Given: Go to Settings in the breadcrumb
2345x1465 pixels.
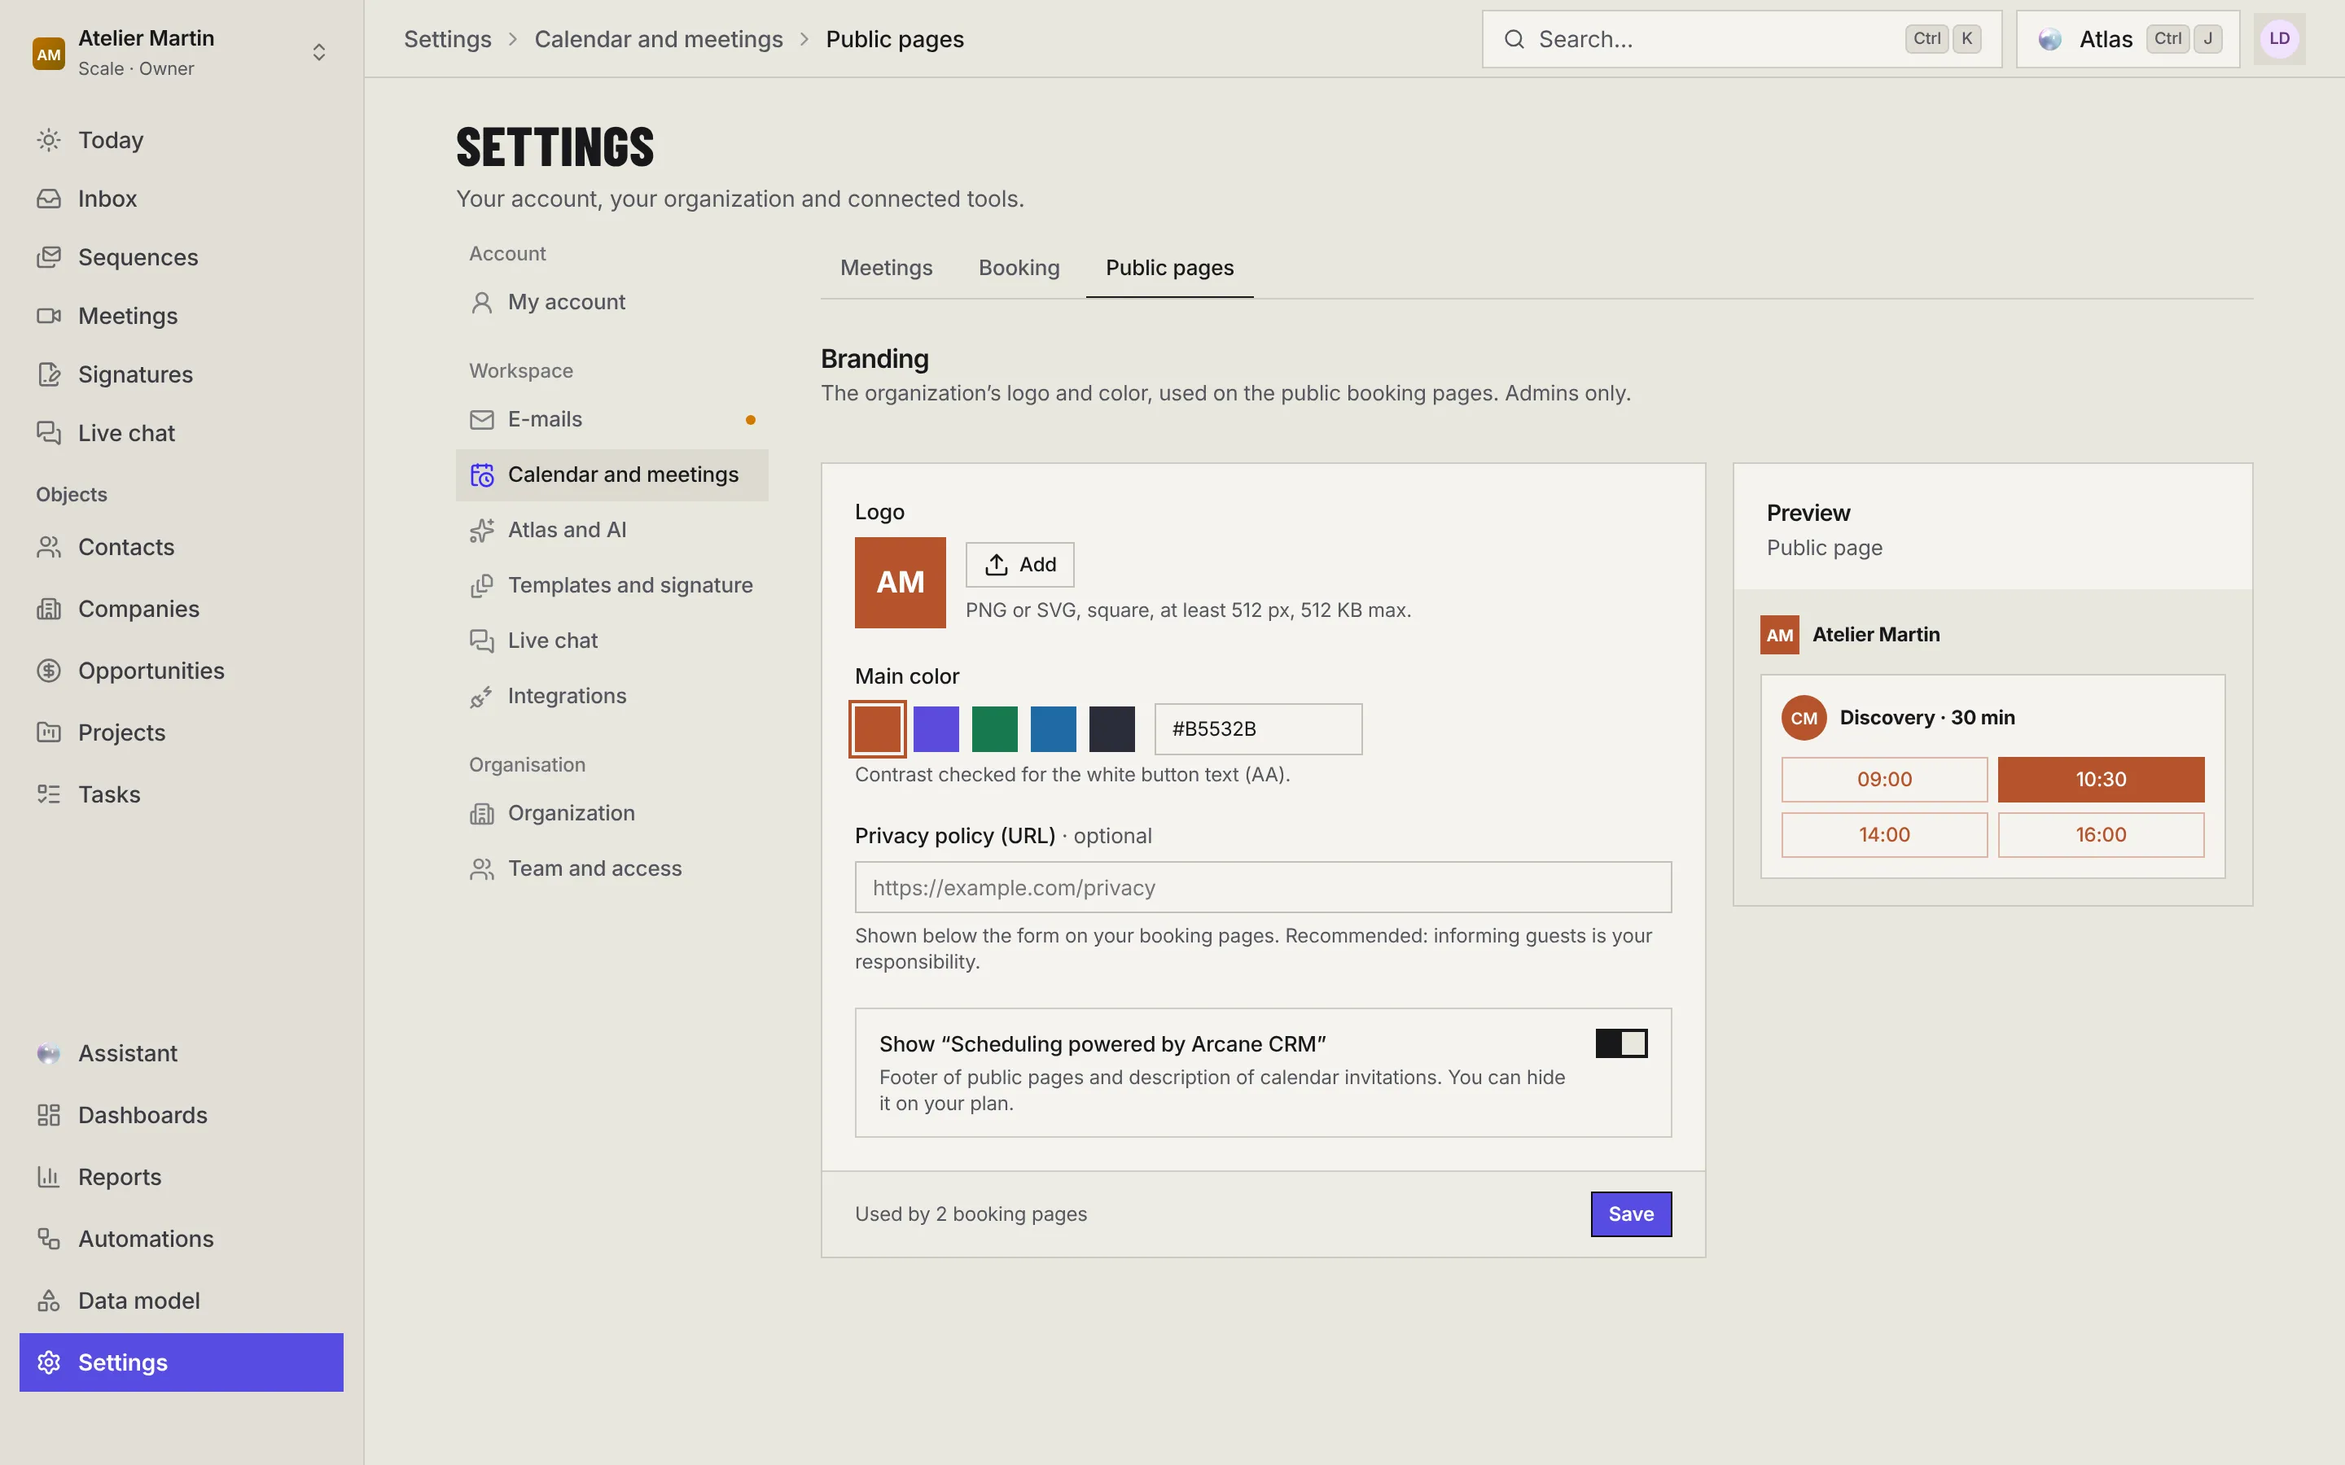Looking at the screenshot, I should click(x=448, y=39).
